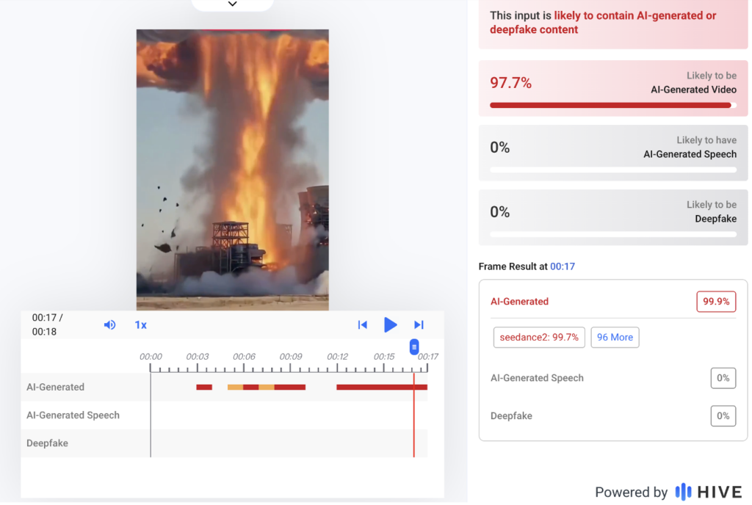Select the orange AI-Generated segment near 00:05
The height and width of the screenshot is (505, 752).
coord(235,387)
